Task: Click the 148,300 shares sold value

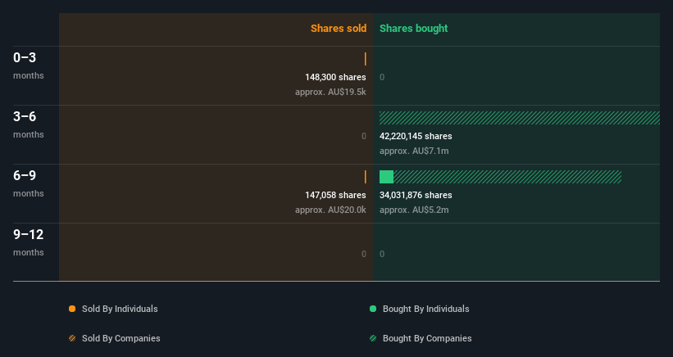Action: click(x=335, y=77)
